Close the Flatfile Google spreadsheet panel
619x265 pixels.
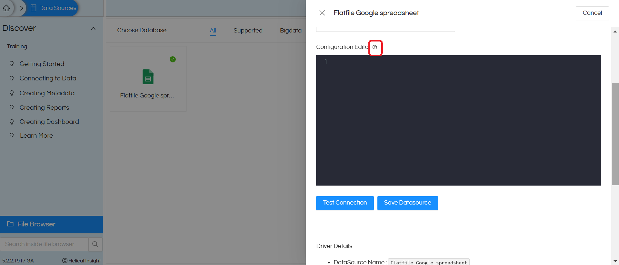click(x=322, y=13)
